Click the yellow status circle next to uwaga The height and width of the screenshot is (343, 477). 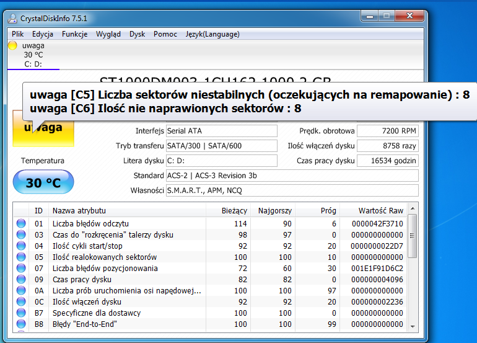12,45
